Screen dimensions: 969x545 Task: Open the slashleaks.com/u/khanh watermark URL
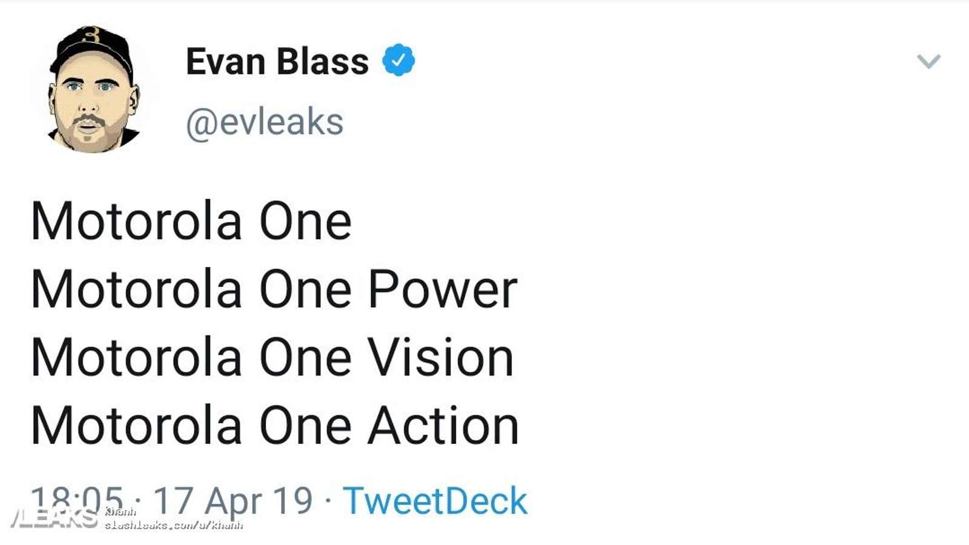coord(173,525)
